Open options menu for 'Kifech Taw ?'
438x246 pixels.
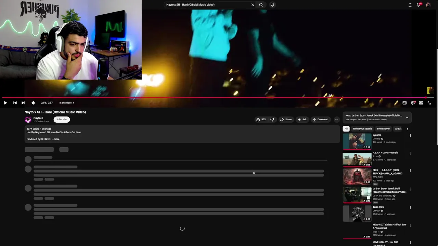point(410,225)
